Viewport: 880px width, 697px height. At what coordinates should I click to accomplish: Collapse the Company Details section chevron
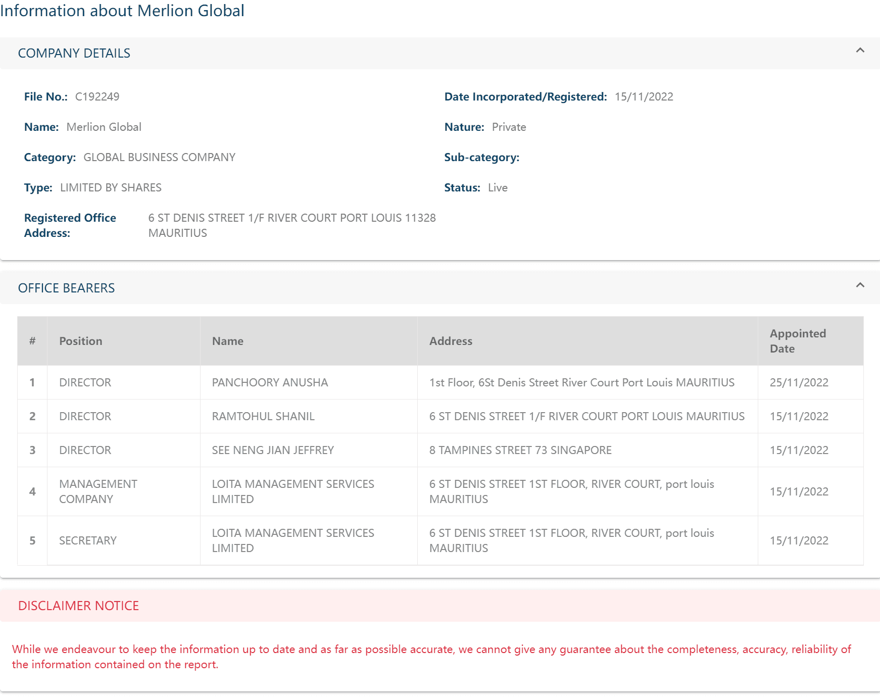coord(860,51)
